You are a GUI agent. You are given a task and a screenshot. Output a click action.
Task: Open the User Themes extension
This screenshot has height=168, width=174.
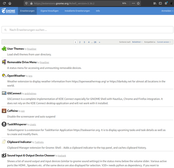tap(15, 49)
